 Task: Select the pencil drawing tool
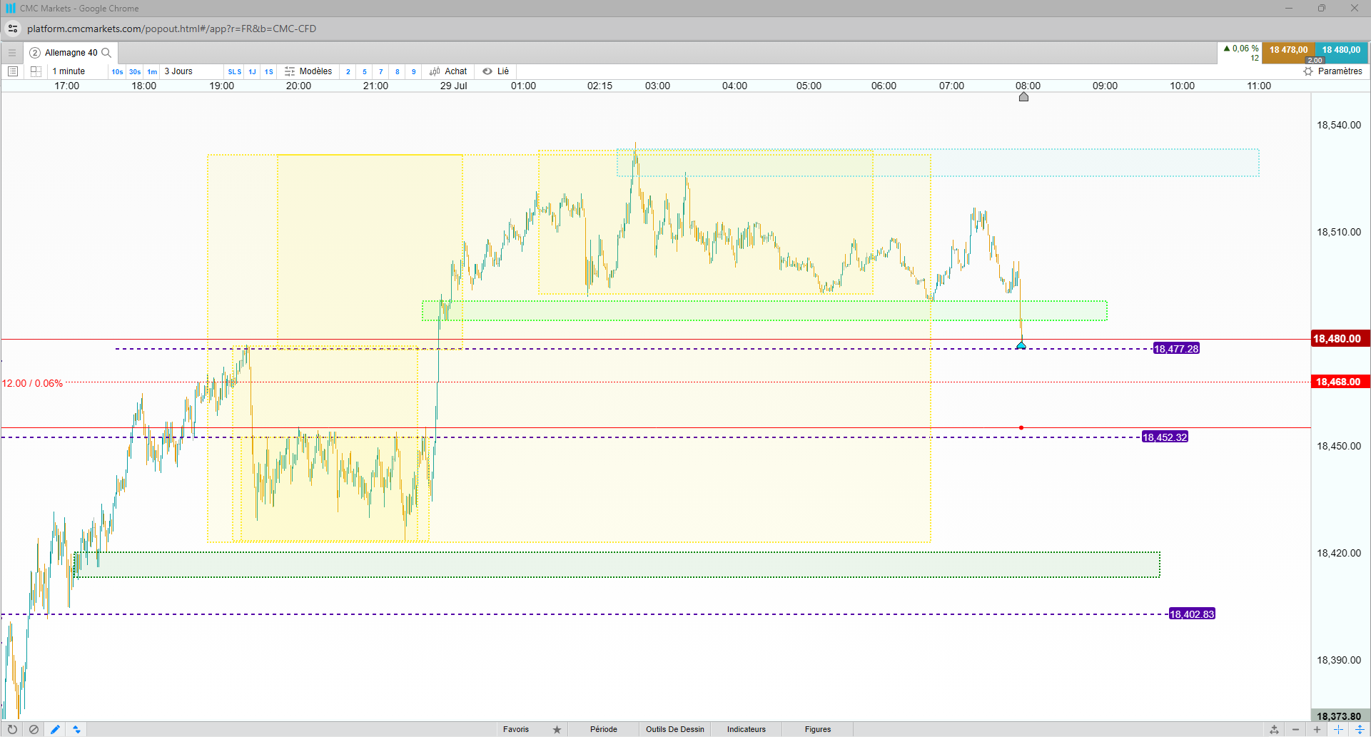pyautogui.click(x=55, y=729)
